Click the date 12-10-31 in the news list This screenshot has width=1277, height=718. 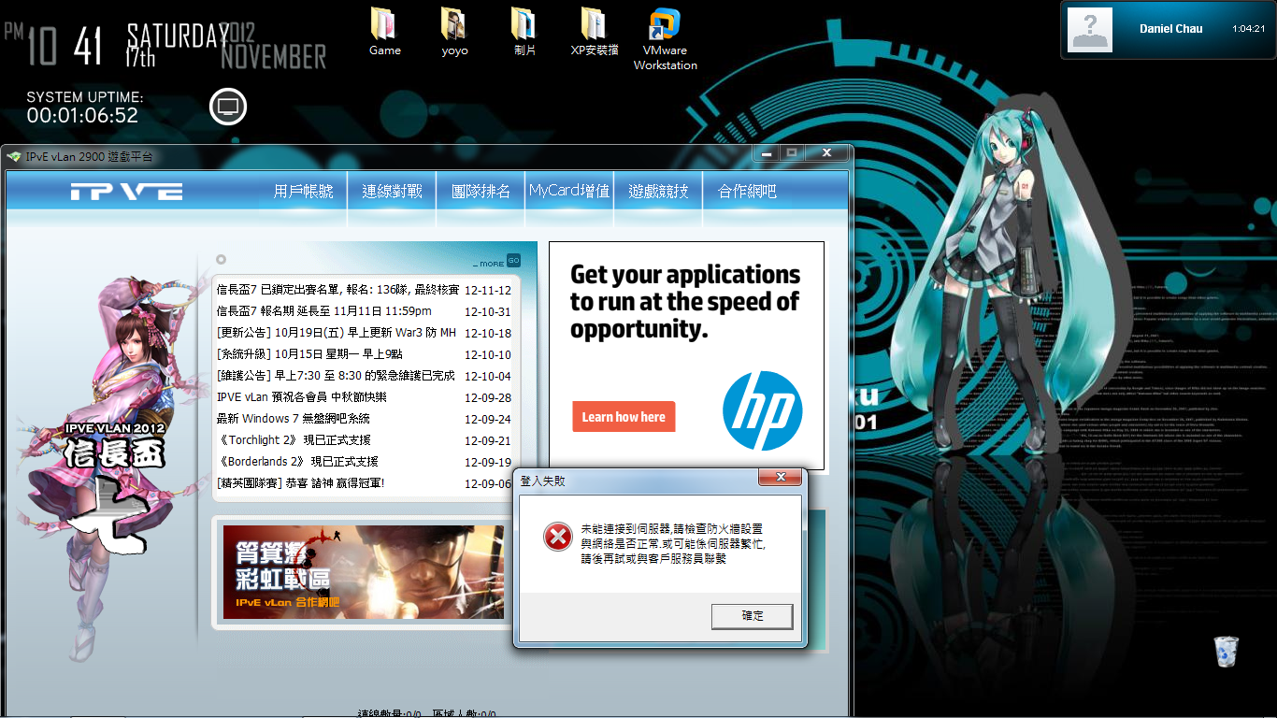tap(488, 312)
